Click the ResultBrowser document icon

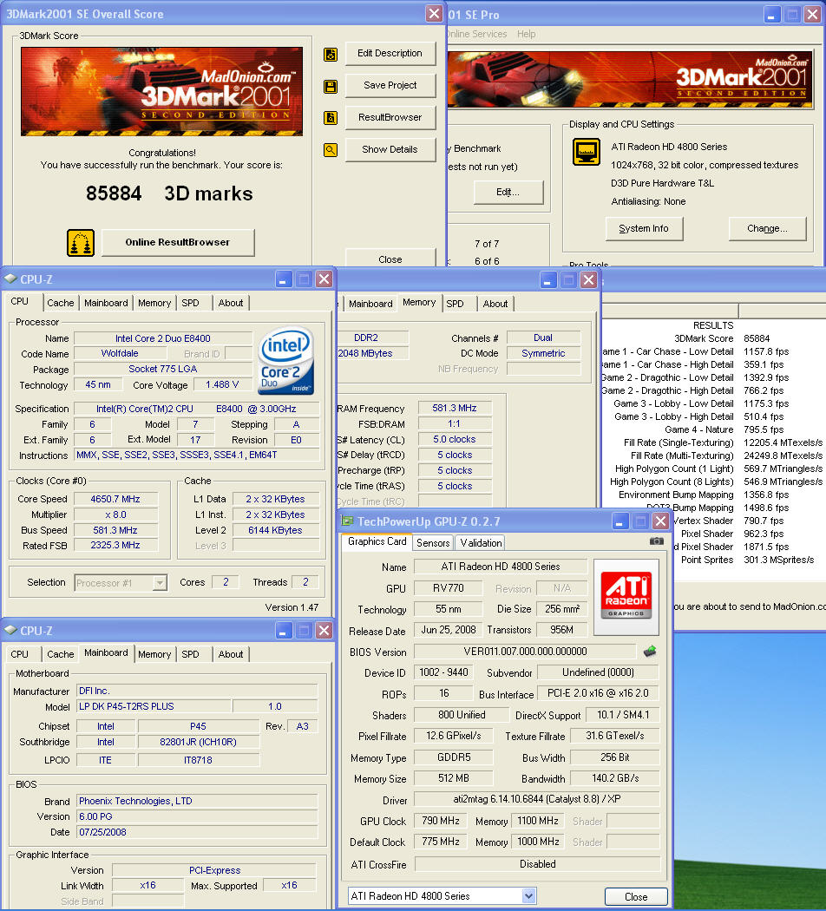pos(331,118)
